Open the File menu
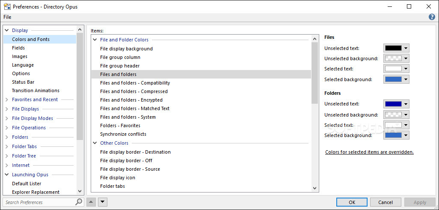Image resolution: width=439 pixels, height=210 pixels. pos(7,17)
